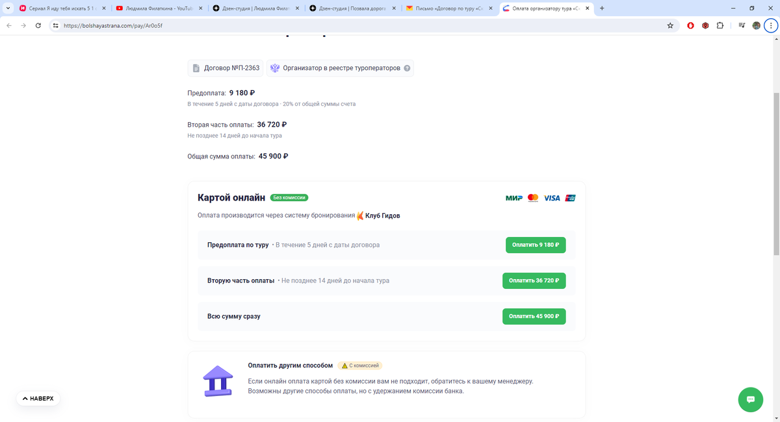Switch to the Людмила Филаткина YouTube tab
Image resolution: width=780 pixels, height=422 pixels.
159,8
